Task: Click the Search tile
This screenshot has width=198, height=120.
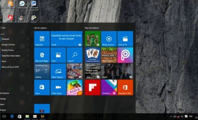Action: coord(74,55)
